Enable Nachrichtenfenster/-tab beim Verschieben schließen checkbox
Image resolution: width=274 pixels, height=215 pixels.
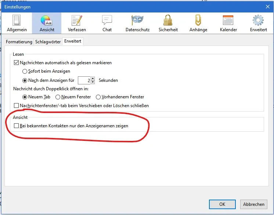click(x=16, y=106)
